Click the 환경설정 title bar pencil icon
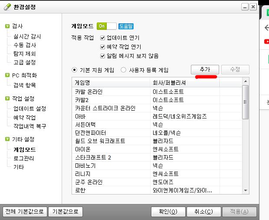 7,7
